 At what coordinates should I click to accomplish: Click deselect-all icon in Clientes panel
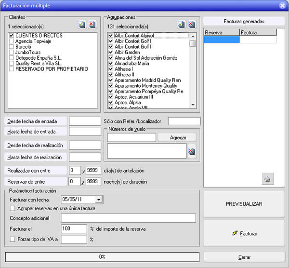pos(92,25)
